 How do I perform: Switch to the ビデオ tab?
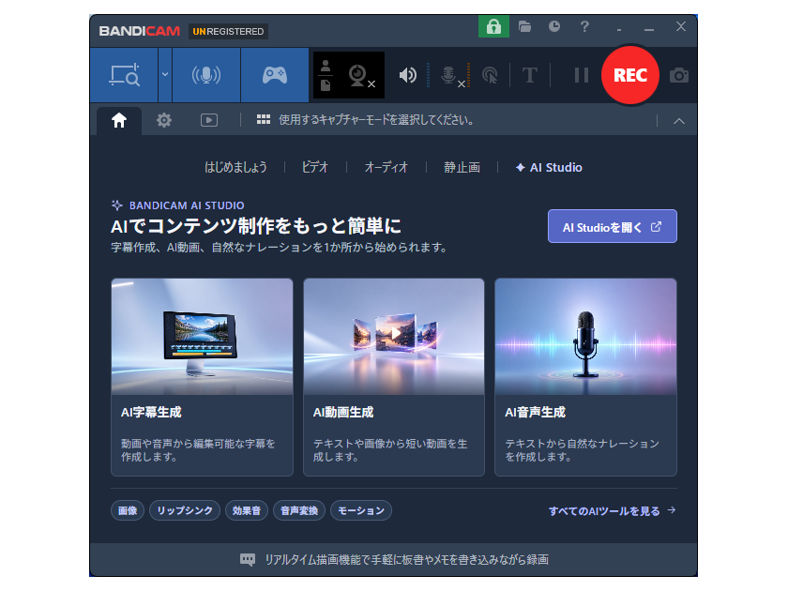pyautogui.click(x=314, y=167)
